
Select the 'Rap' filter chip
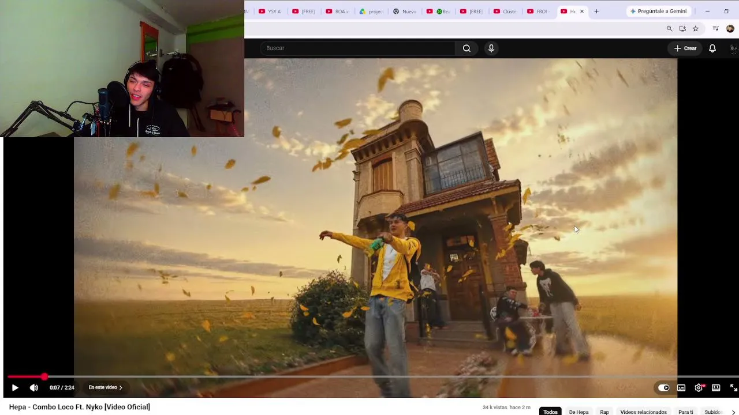point(604,412)
